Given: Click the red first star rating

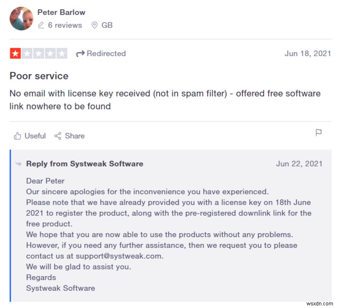Looking at the screenshot, I should pos(15,54).
